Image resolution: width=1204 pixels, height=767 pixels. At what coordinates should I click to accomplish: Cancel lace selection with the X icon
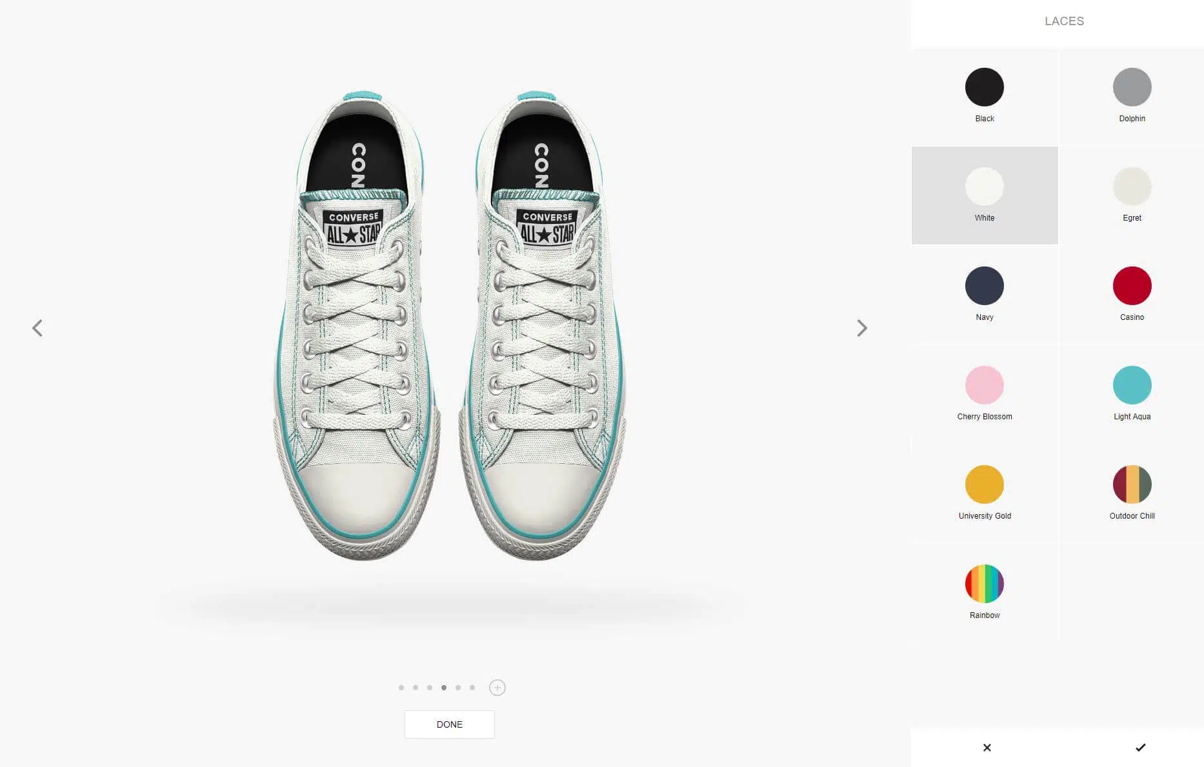click(987, 748)
